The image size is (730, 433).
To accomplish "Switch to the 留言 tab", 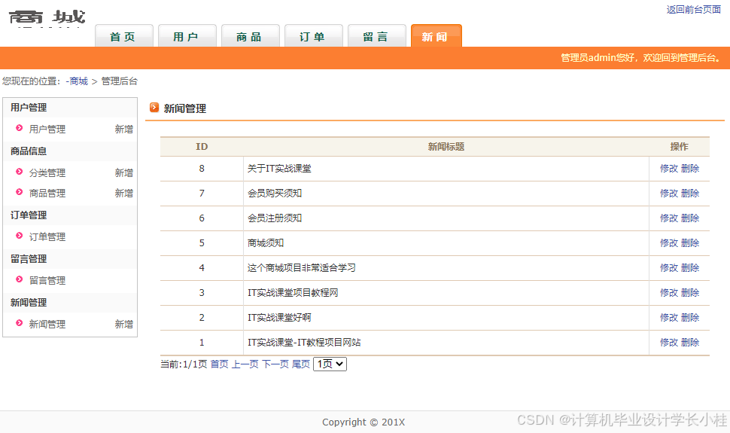I will click(377, 36).
